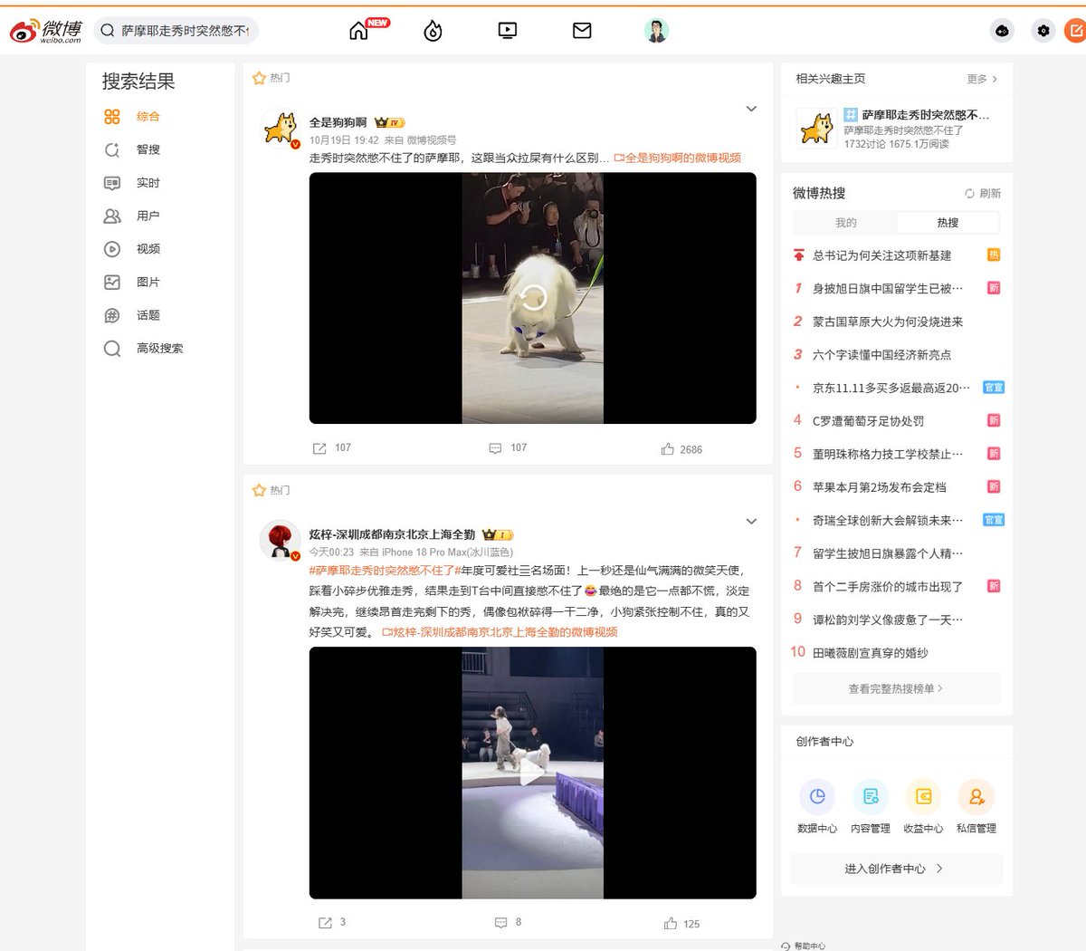Open settings gear in header
Viewport: 1086px width, 951px height.
pos(1043,31)
